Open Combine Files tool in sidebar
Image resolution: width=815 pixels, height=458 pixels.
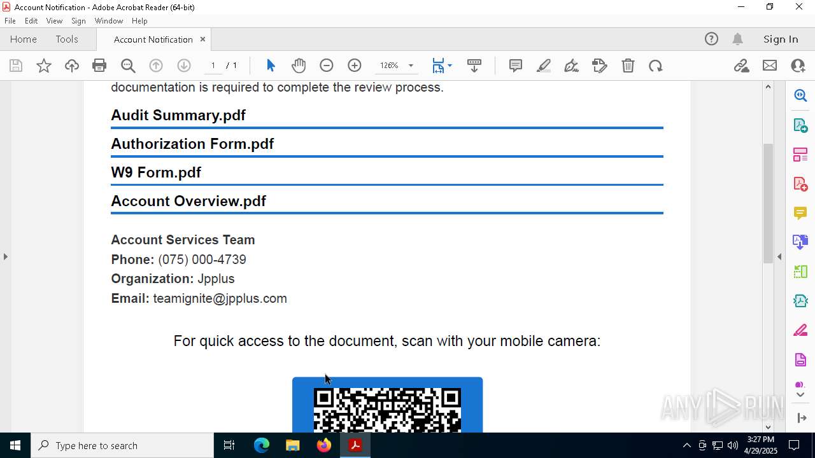pos(800,242)
